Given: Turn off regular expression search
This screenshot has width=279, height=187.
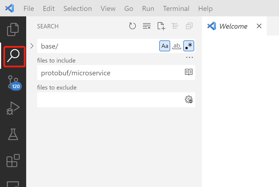Looking at the screenshot, I should (189, 46).
